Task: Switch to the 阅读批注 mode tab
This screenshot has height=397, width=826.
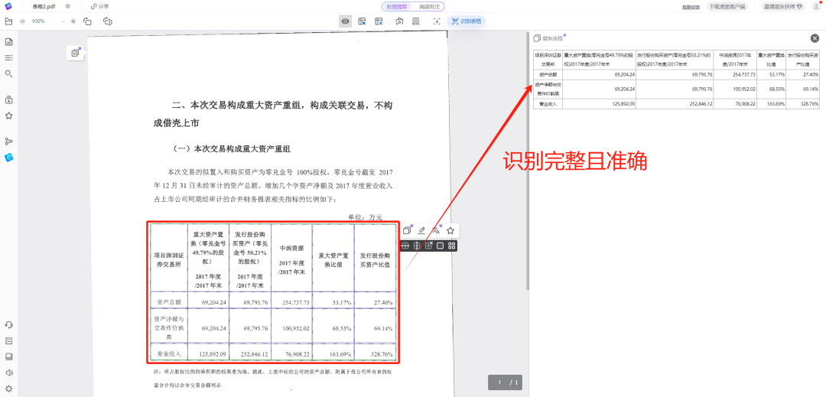Action: (428, 6)
